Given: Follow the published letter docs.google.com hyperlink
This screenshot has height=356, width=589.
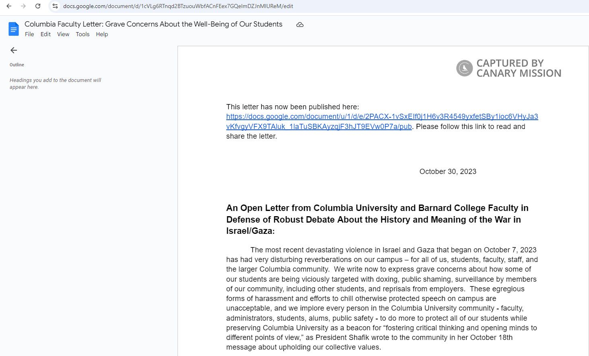Looking at the screenshot, I should (x=382, y=117).
